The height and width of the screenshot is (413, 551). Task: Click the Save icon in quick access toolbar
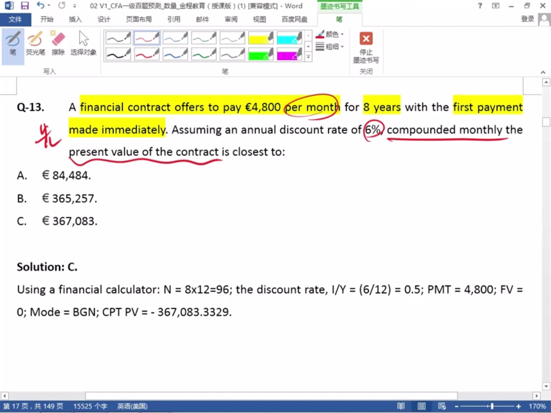tap(25, 6)
